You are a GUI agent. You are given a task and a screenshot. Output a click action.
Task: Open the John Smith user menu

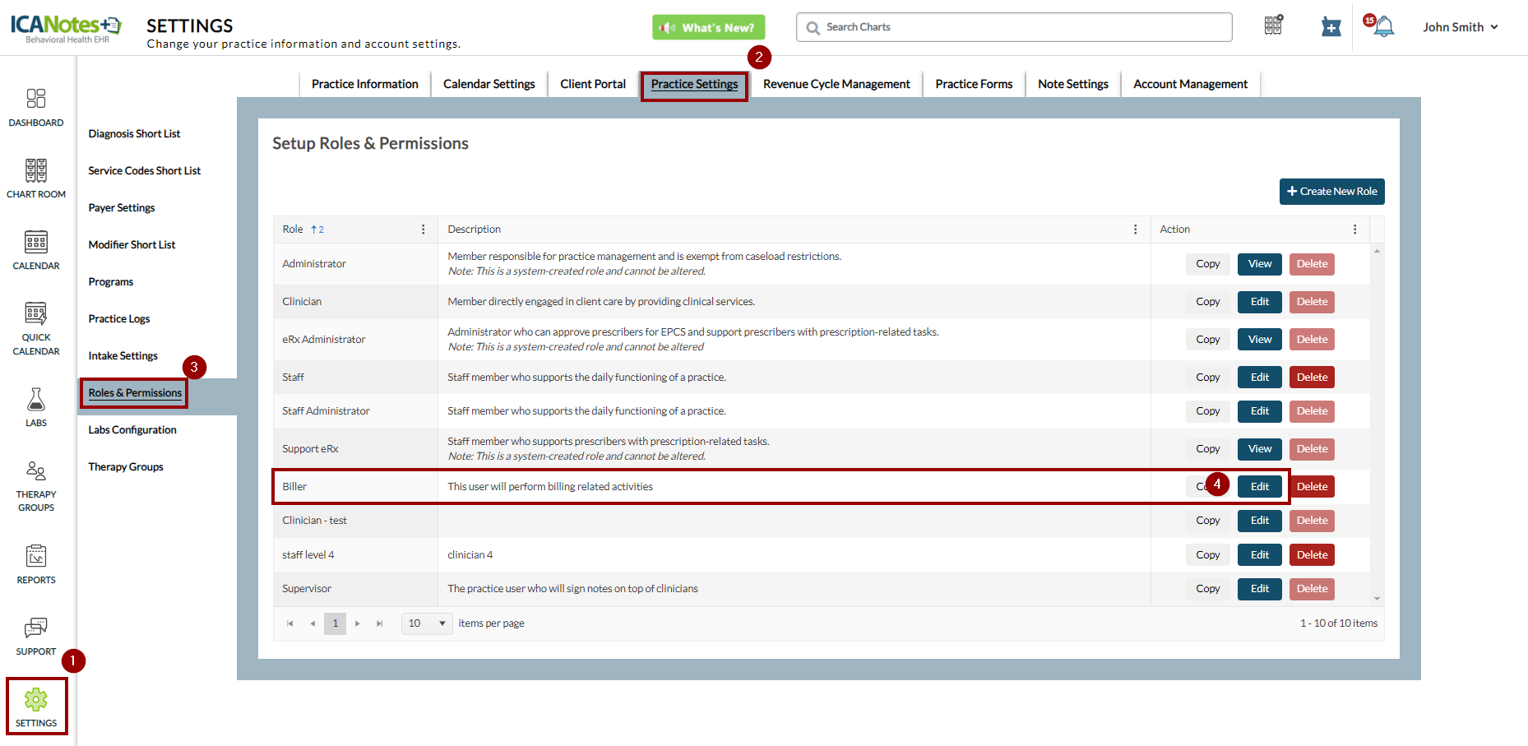tap(1461, 27)
